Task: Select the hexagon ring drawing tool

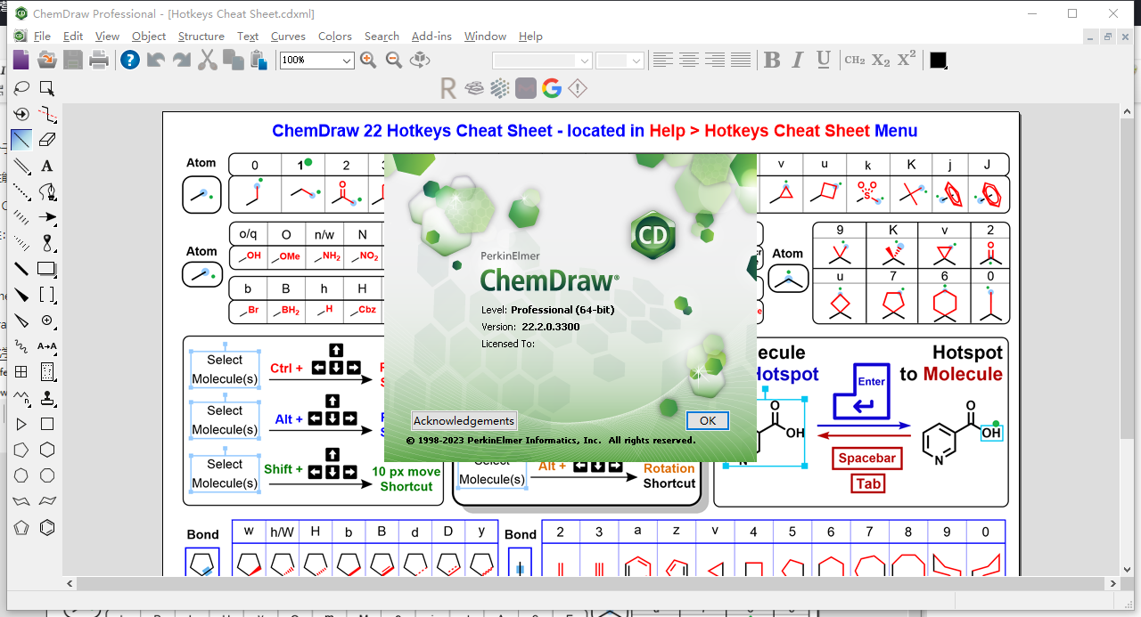Action: [46, 450]
